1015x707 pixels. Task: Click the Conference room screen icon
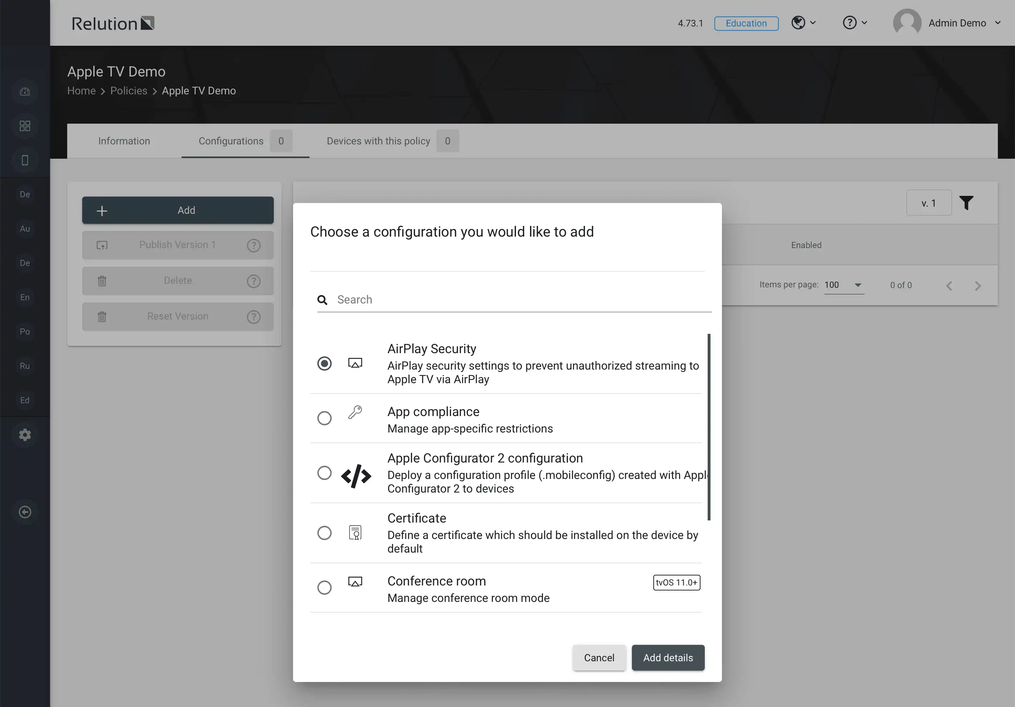tap(355, 582)
